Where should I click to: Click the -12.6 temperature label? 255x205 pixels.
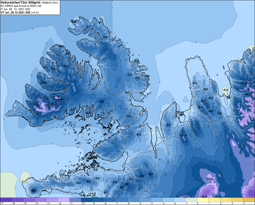tap(209, 179)
